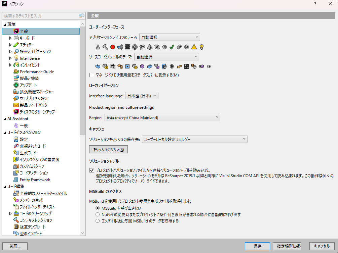Open the 後置テンプレート page
The height and width of the screenshot is (253, 338).
pos(33,227)
